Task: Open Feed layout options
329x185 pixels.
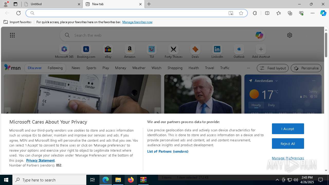Action: 272,68
